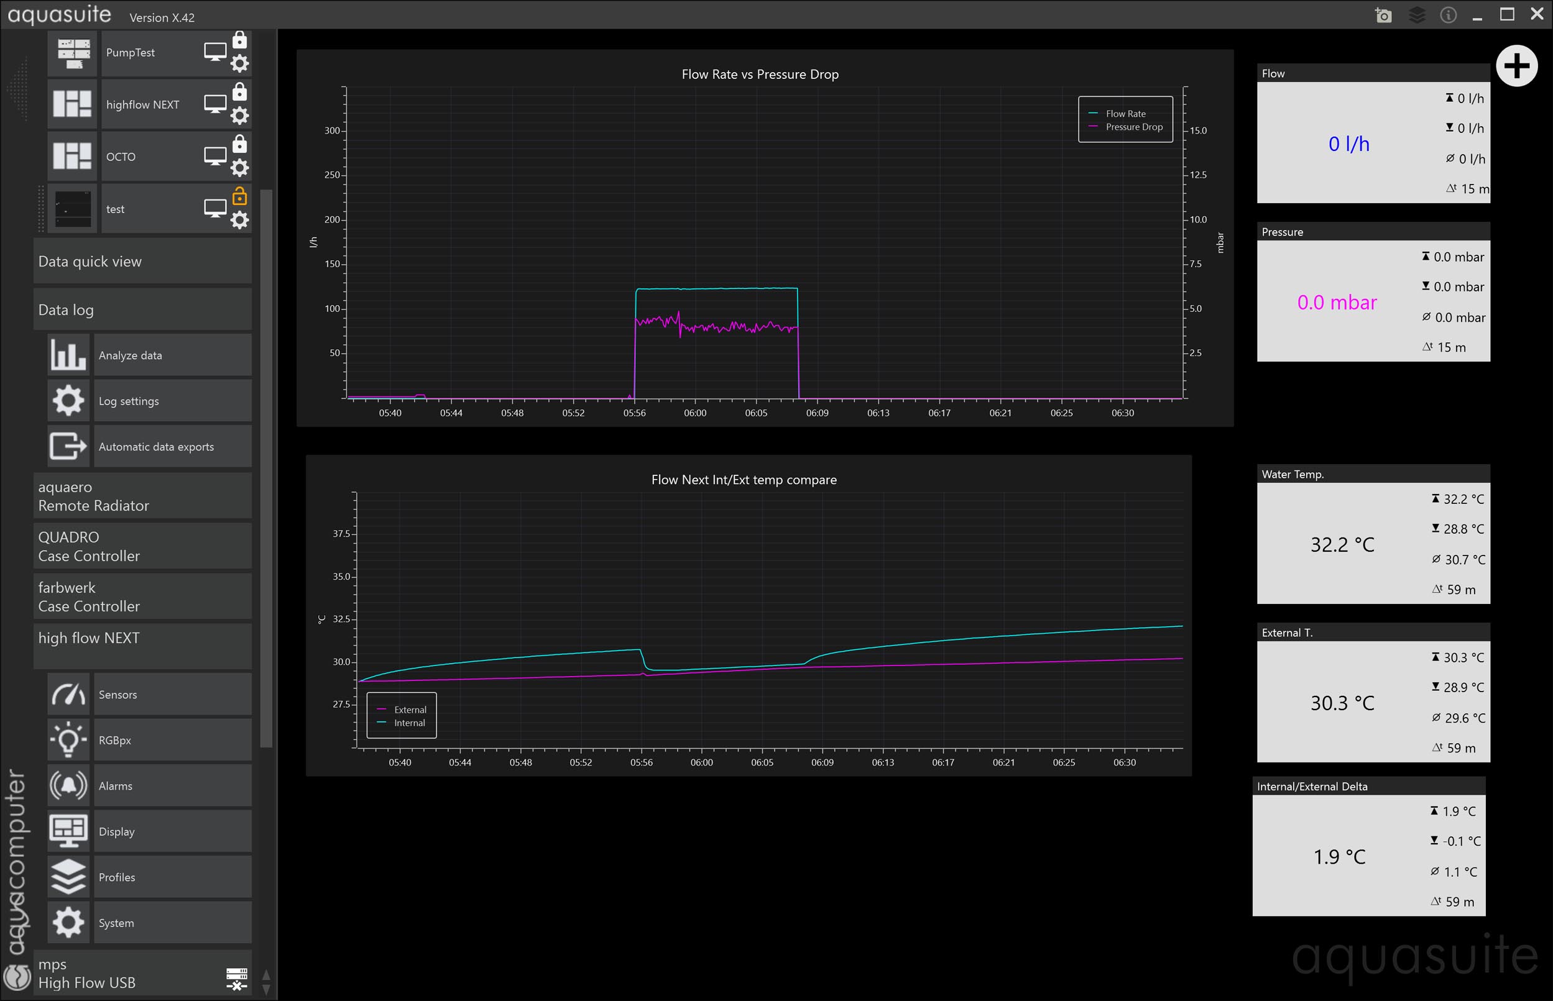Click the sidebar vertical scrollbar

point(265,468)
